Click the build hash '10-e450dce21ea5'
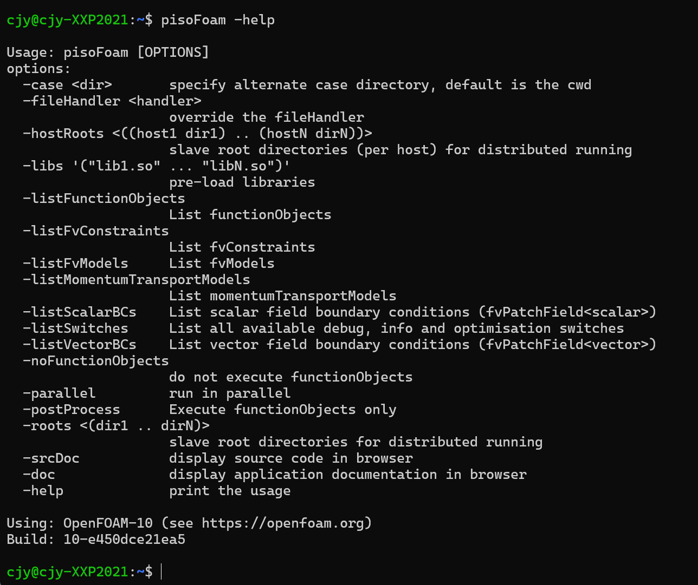Viewport: 698px width, 585px height. pos(124,540)
